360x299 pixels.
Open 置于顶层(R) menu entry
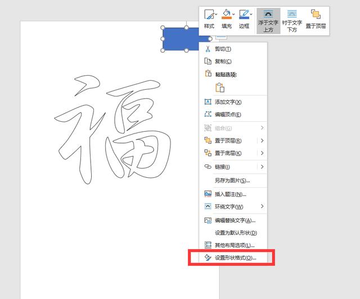[233, 141]
